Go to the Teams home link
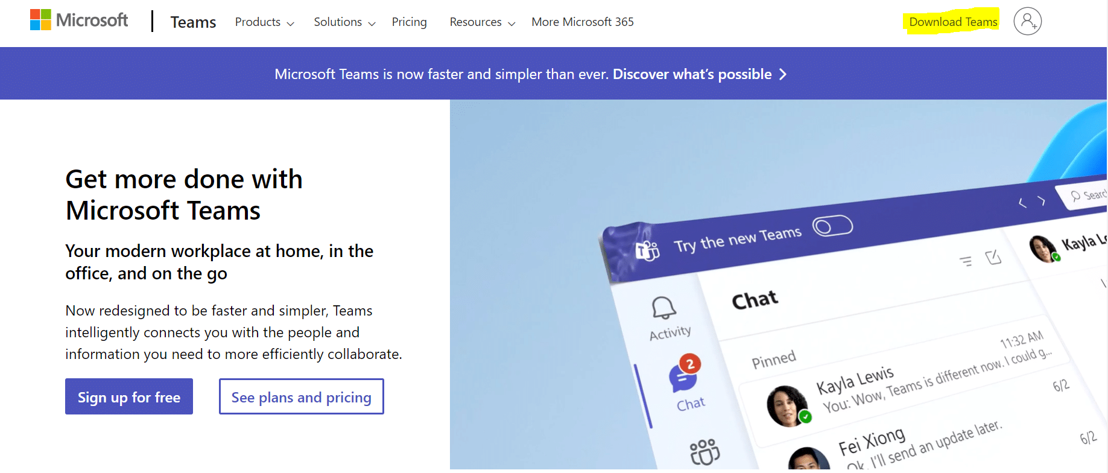Viewport: 1108px width, 473px height. click(x=193, y=22)
